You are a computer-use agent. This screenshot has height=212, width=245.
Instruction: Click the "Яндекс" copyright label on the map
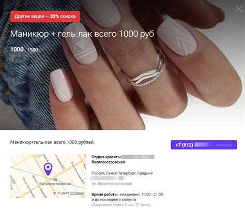click(62, 193)
